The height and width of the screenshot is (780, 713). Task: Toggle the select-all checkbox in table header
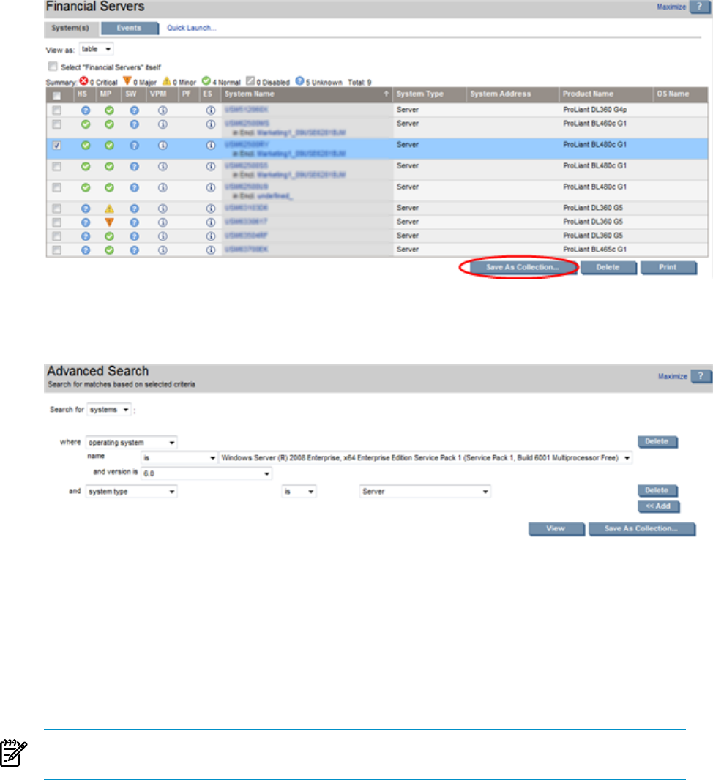coord(57,95)
